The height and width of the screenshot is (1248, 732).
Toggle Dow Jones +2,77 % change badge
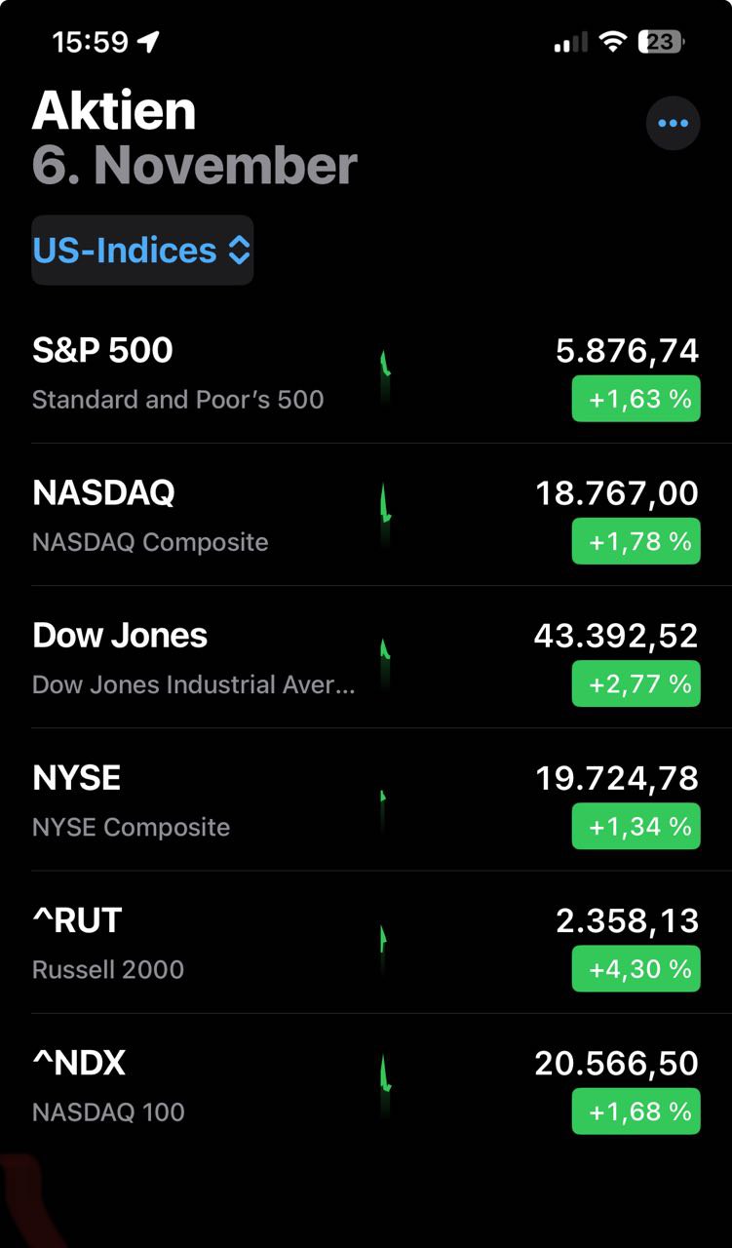(x=636, y=683)
